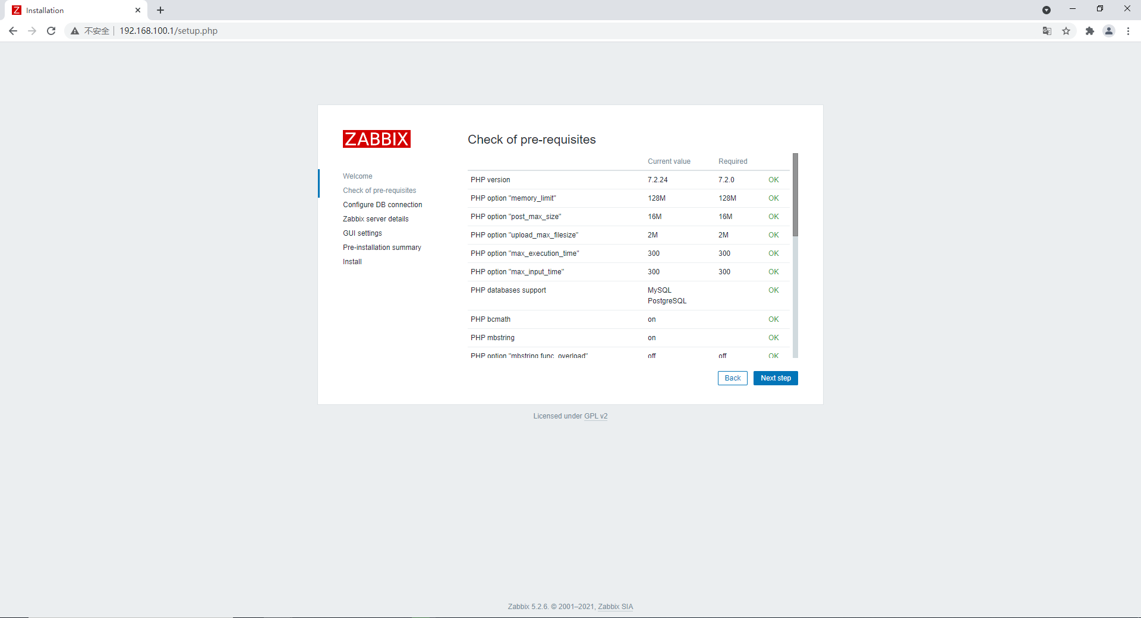This screenshot has width=1141, height=618.
Task: Click PHP option "max_execution_time" row label
Action: (525, 253)
